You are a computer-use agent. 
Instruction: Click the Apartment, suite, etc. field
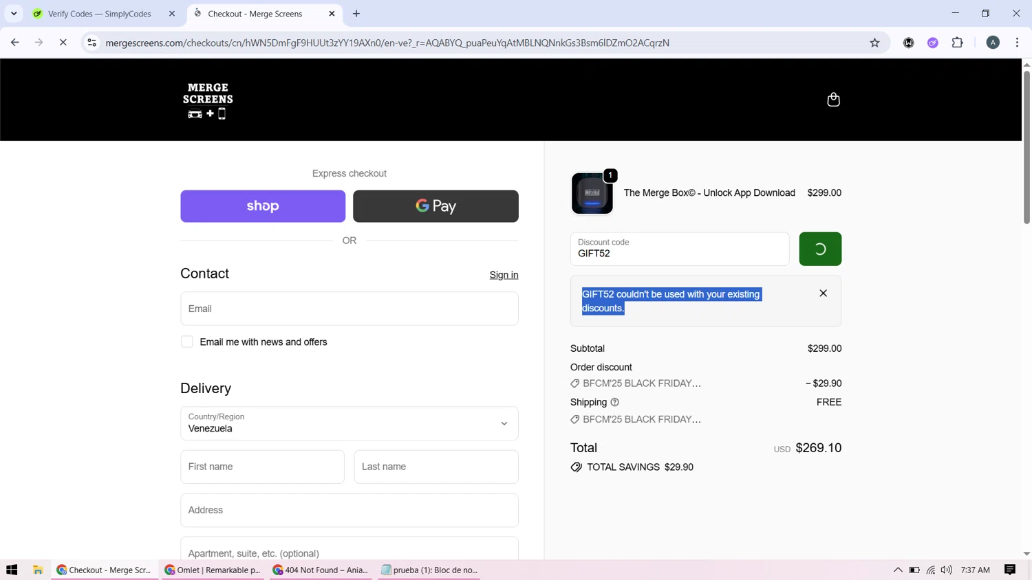click(x=350, y=550)
